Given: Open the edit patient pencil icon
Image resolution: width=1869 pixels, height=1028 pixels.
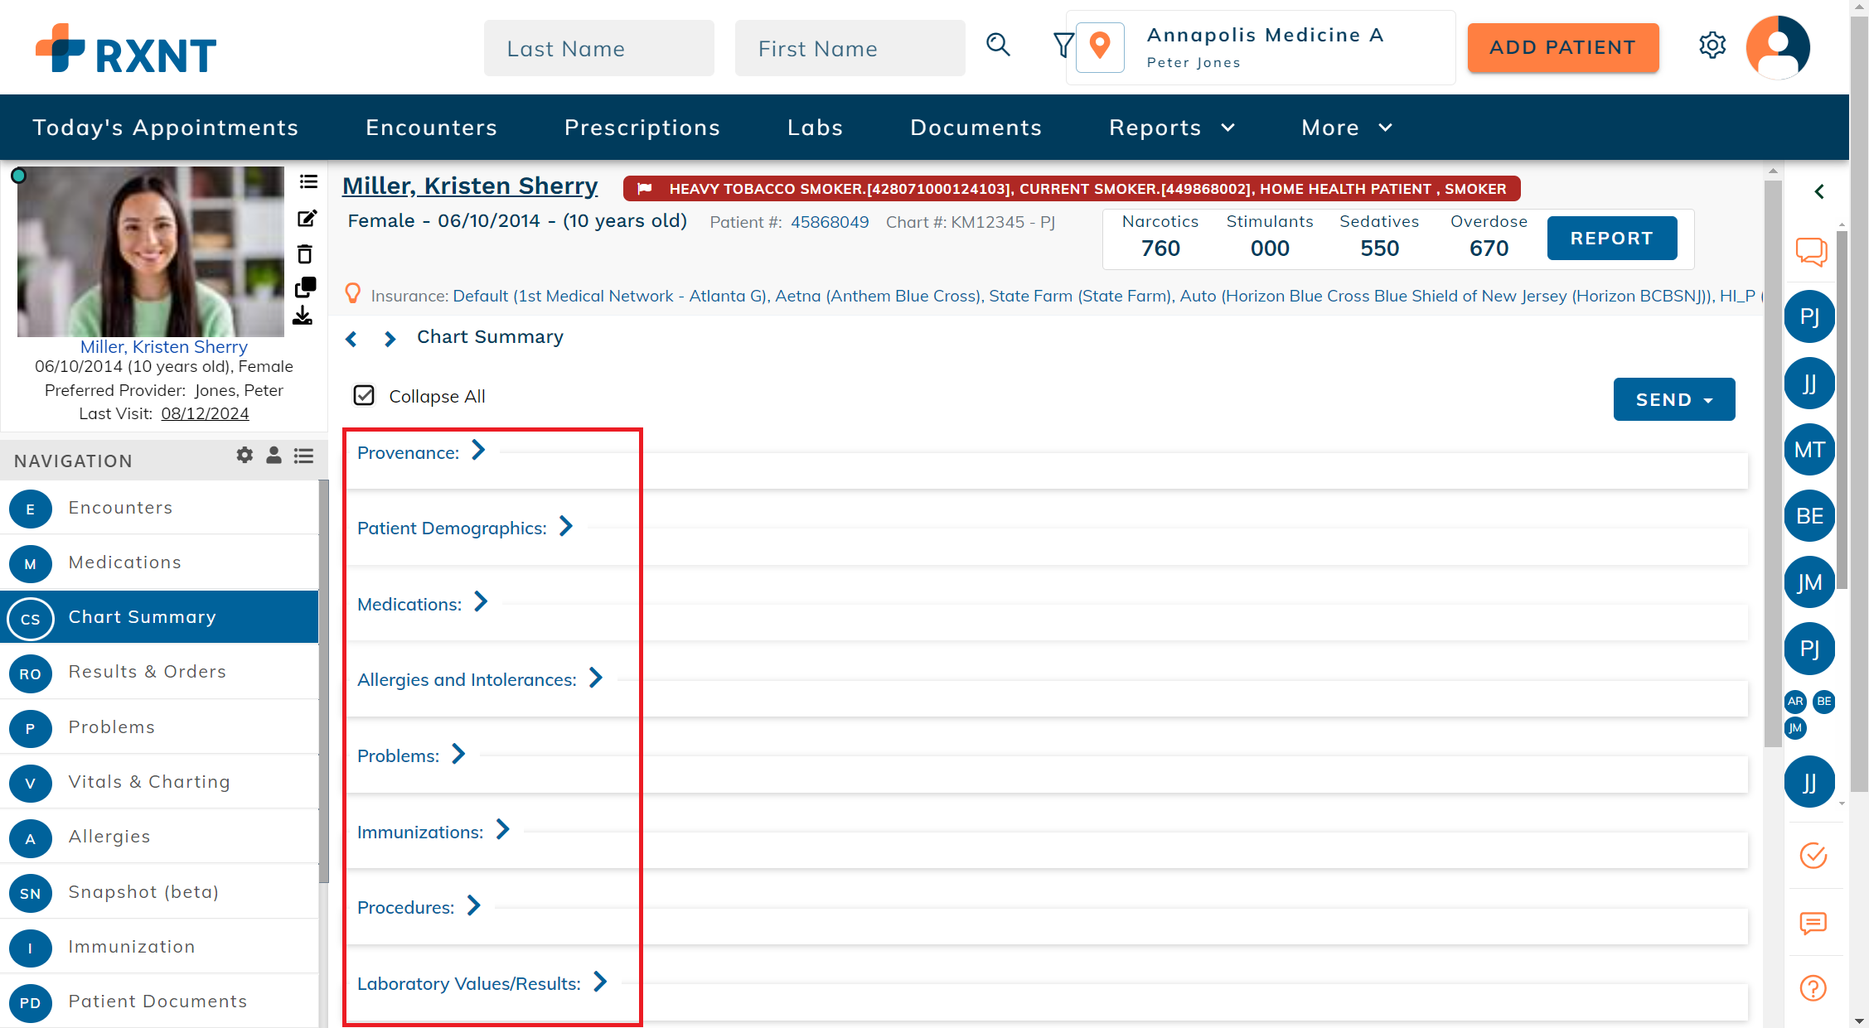Looking at the screenshot, I should (x=307, y=218).
